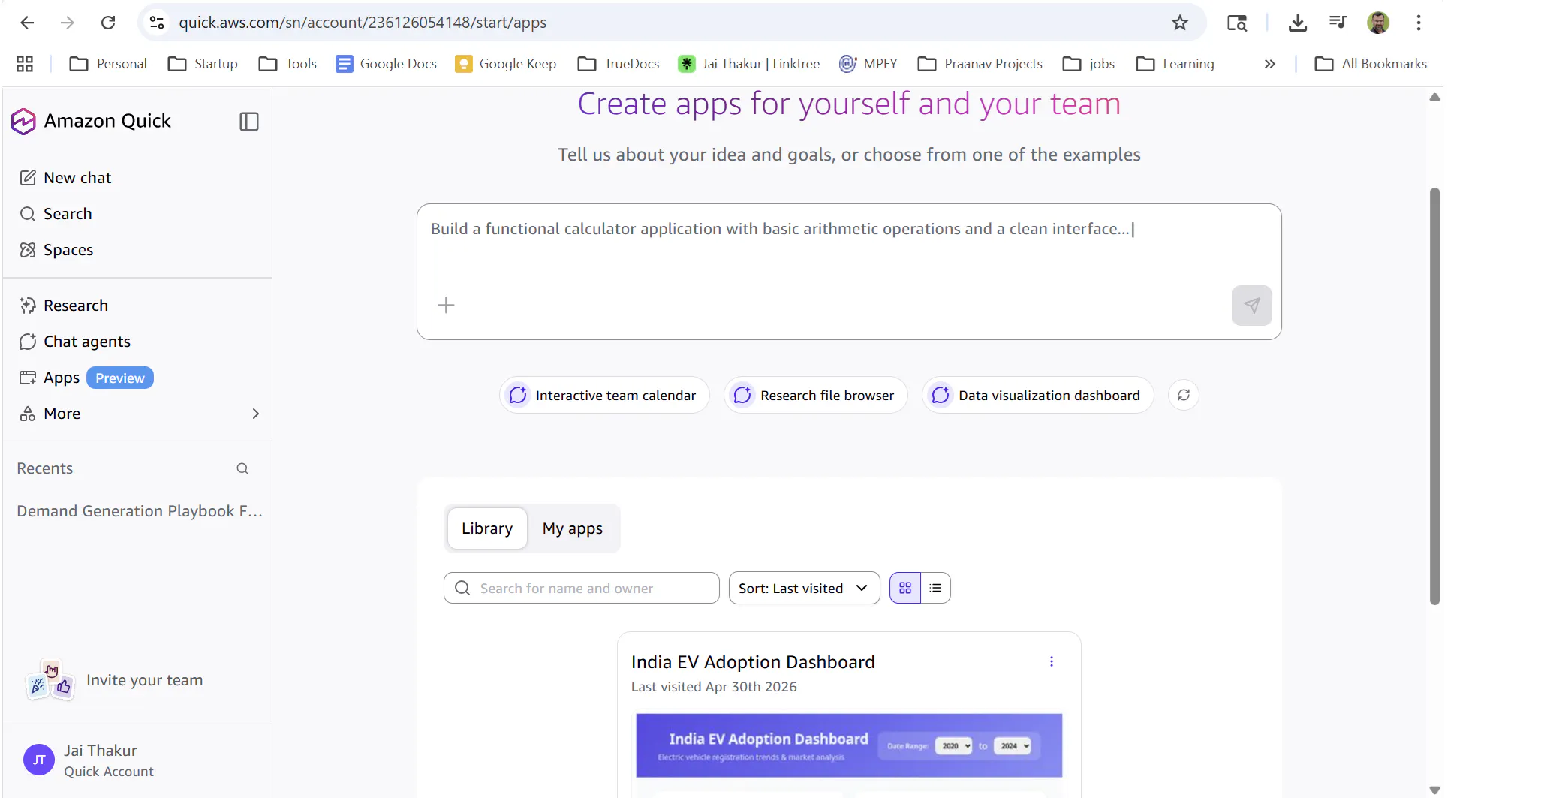
Task: Open site information icon in address bar
Action: pyautogui.click(x=157, y=23)
